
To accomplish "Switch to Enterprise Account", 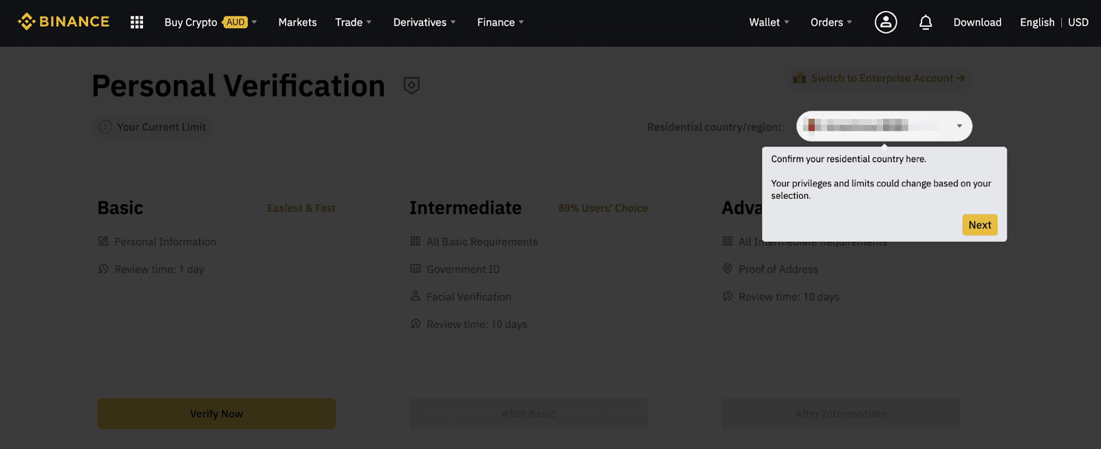I will coord(879,78).
